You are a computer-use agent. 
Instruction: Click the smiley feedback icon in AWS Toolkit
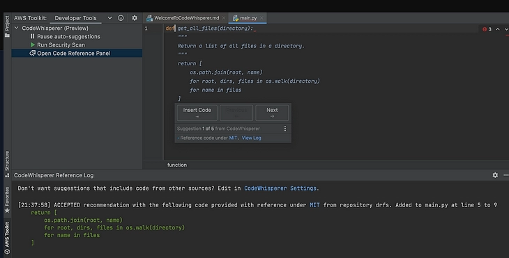click(121, 18)
